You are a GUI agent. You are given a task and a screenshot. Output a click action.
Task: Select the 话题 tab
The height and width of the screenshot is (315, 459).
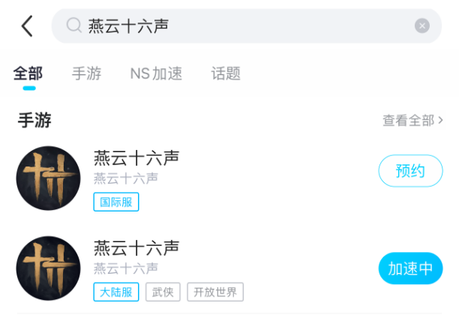[226, 73]
